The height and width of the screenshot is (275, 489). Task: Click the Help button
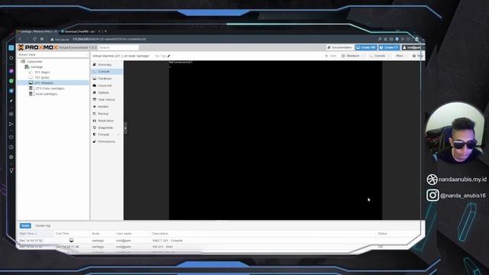click(x=418, y=56)
